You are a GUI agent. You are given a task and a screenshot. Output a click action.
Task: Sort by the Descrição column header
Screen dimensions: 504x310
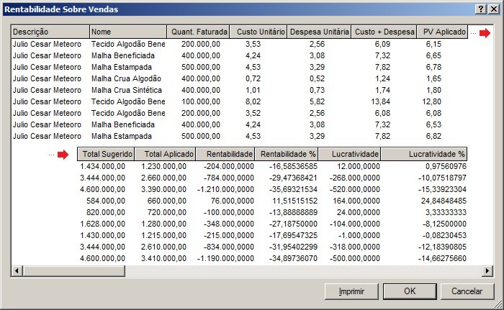pos(50,32)
